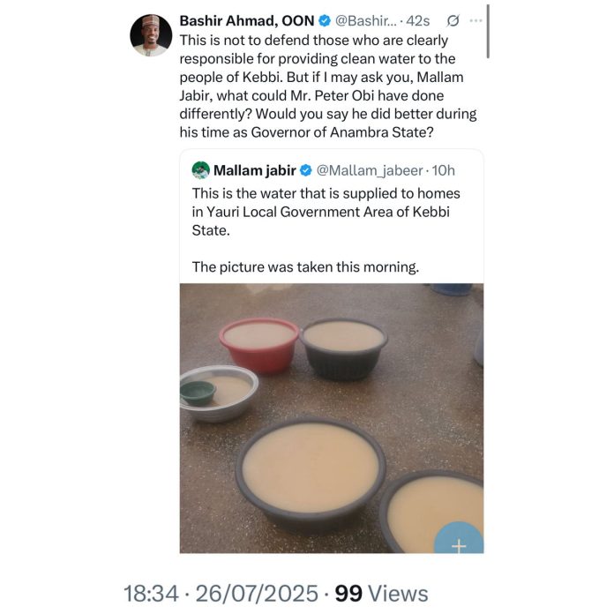
Task: Tap the line 'The picture was taken this morning'
Action: (305, 267)
